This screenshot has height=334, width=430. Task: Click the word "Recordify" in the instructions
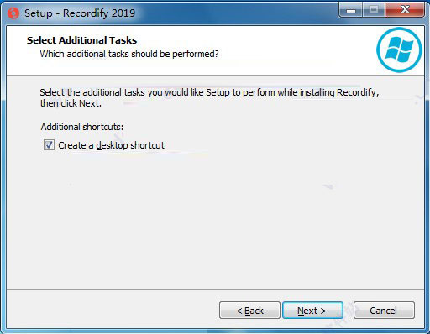point(356,92)
